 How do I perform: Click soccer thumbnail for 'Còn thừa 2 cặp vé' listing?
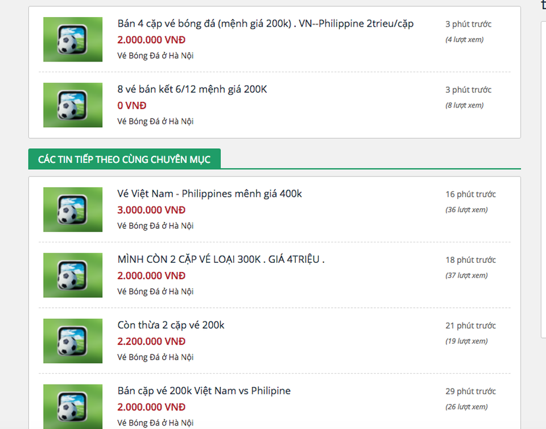point(73,341)
